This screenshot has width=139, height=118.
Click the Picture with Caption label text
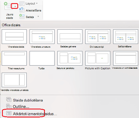[x=97, y=68]
